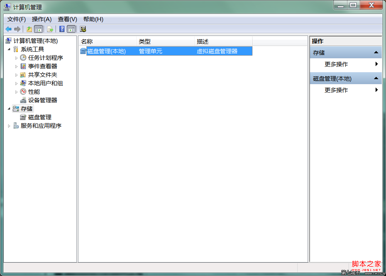Click the up one level folder icon
386x276 pixels.
coord(29,29)
